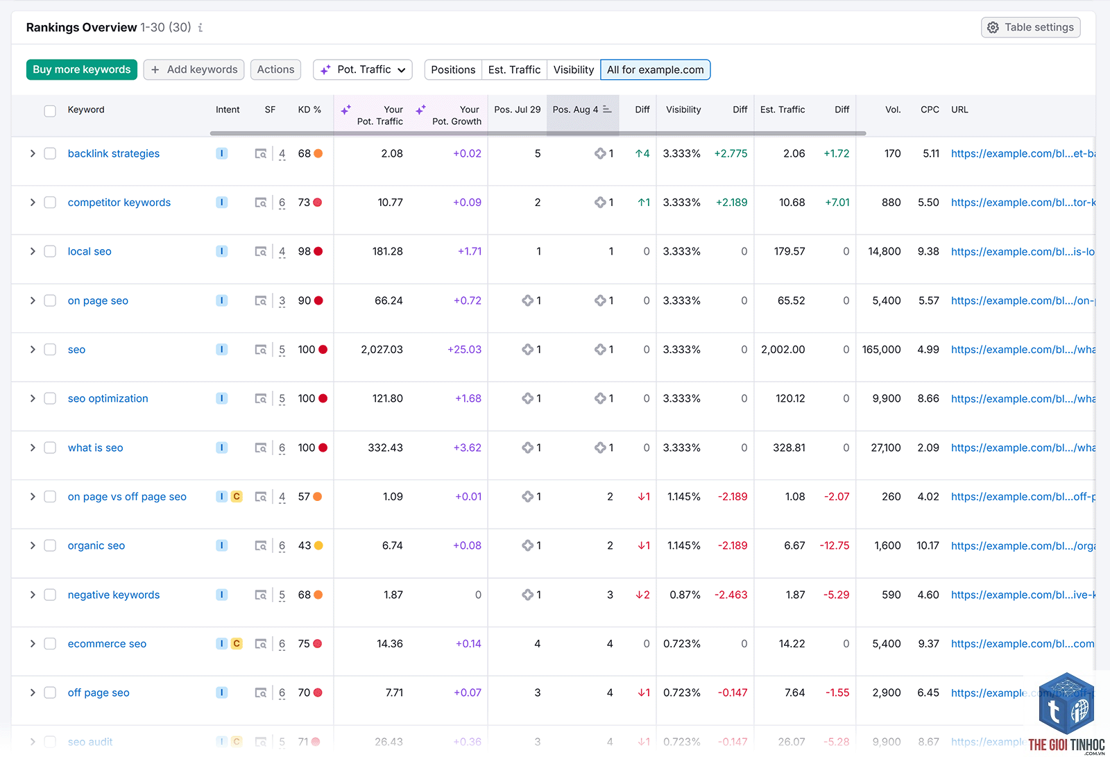Click orange KD difficulty dot for backlink strategies
This screenshot has width=1110, height=757.
tap(318, 153)
